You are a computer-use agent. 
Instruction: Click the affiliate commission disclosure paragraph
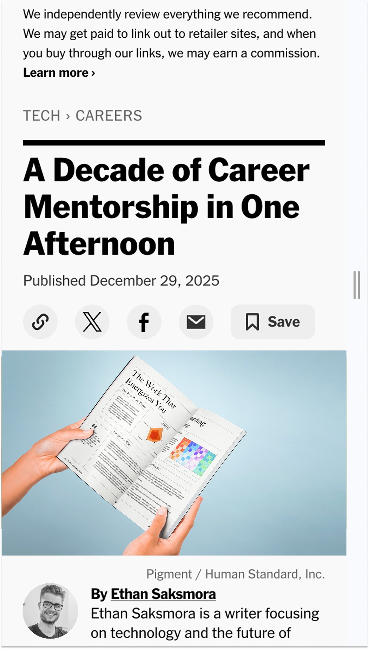tap(171, 34)
